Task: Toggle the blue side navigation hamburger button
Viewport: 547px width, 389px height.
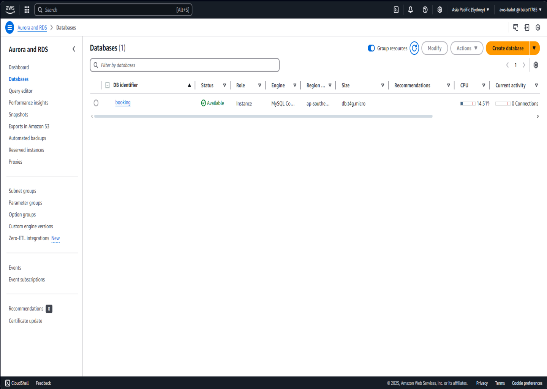Action: 9,27
